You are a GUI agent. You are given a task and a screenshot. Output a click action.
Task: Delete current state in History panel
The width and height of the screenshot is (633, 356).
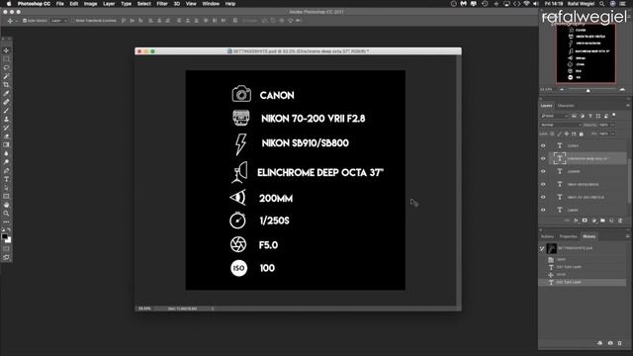tap(620, 343)
